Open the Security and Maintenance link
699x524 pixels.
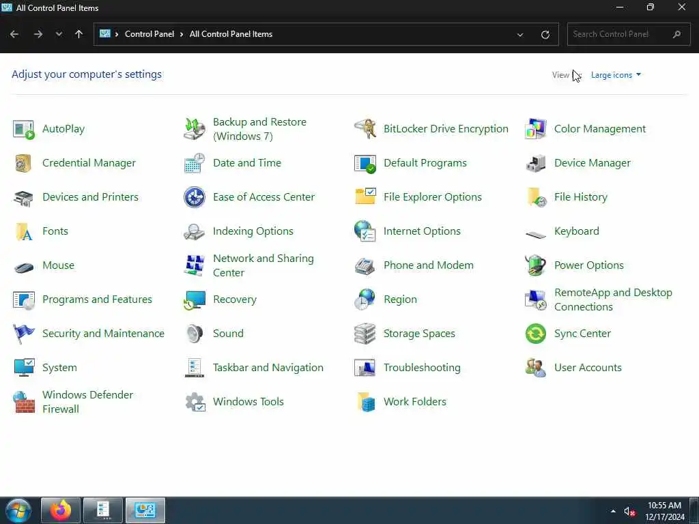click(104, 333)
